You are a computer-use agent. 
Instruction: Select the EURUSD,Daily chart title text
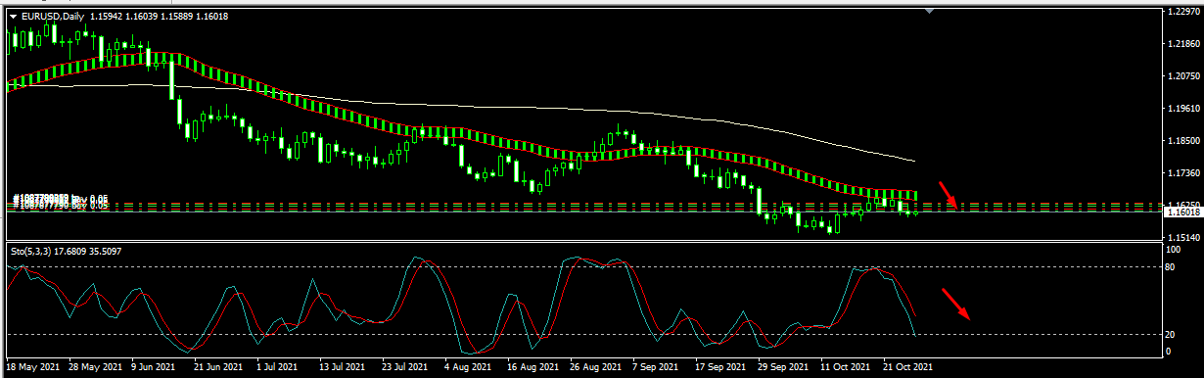(53, 18)
